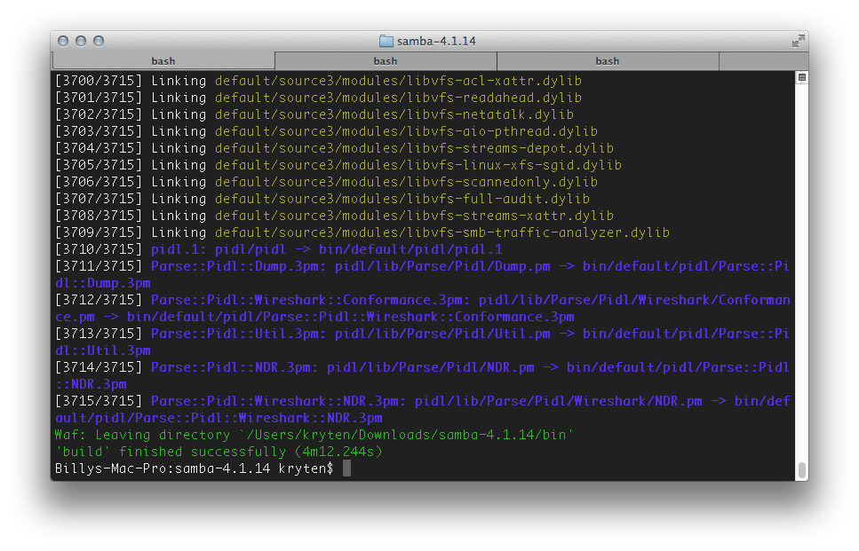Click the libvfs-scannedonly.dylib line
This screenshot has height=551, width=859.
(x=327, y=182)
